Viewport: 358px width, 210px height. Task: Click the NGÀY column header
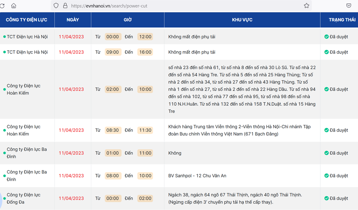(x=73, y=20)
